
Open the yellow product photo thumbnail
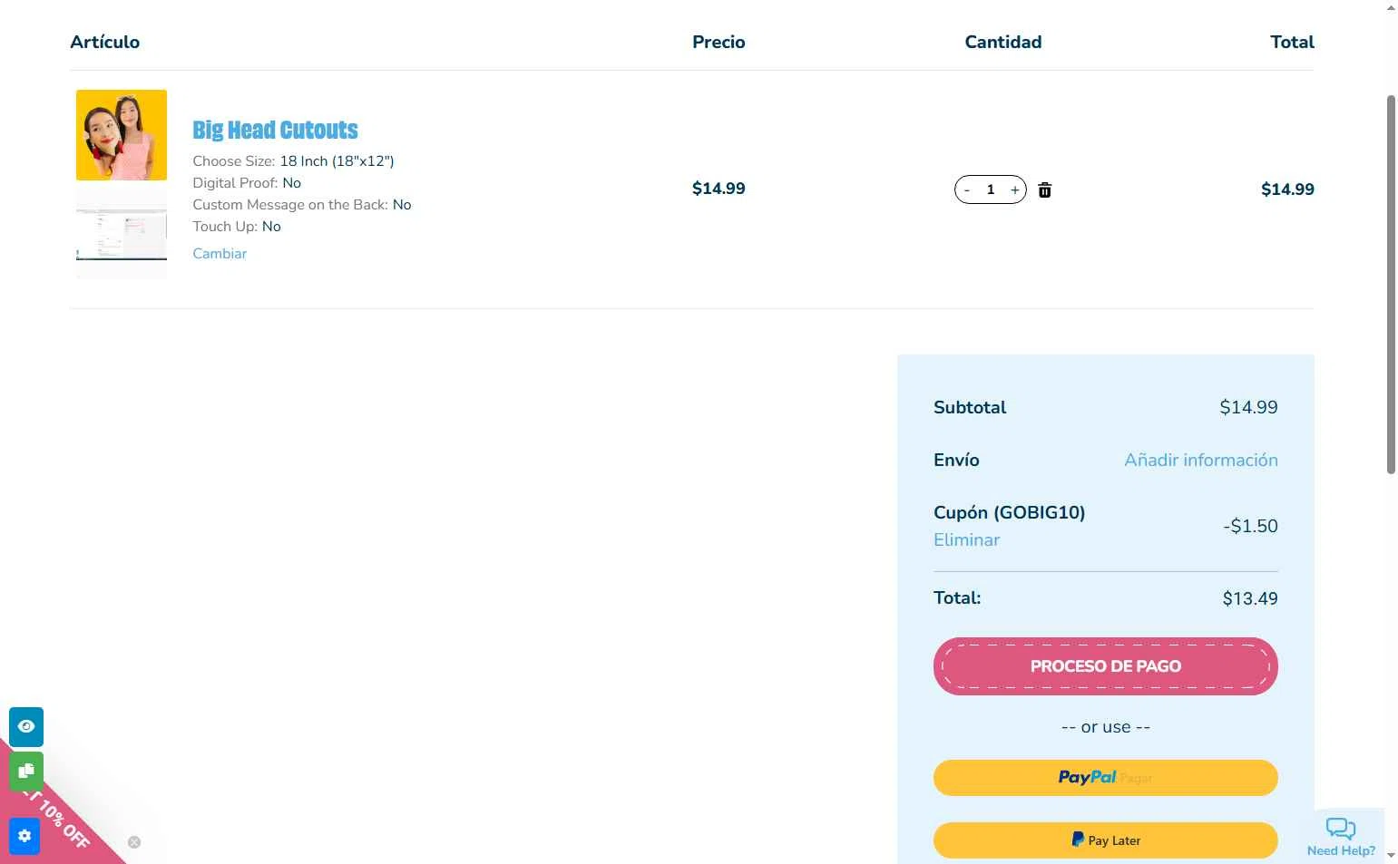122,135
